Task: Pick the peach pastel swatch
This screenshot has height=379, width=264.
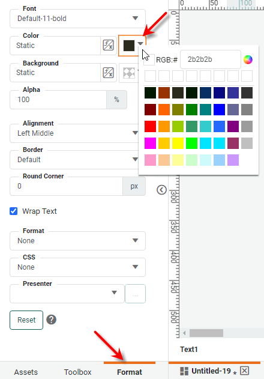Action: tap(164, 160)
